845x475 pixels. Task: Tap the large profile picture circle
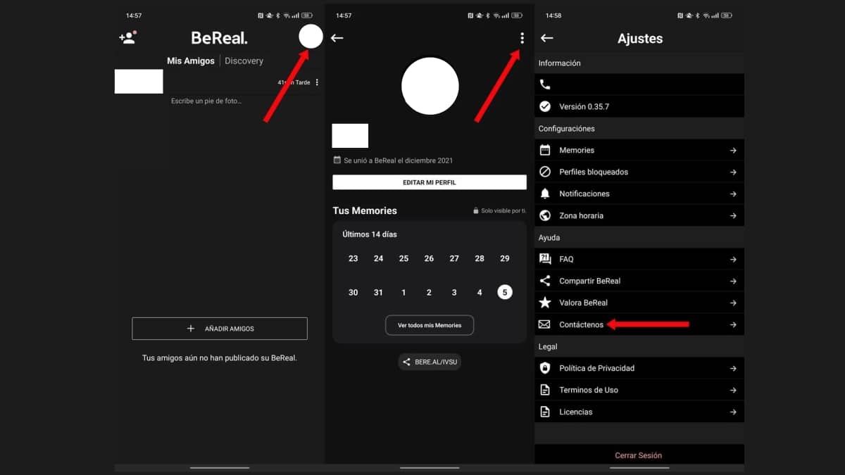(x=430, y=86)
